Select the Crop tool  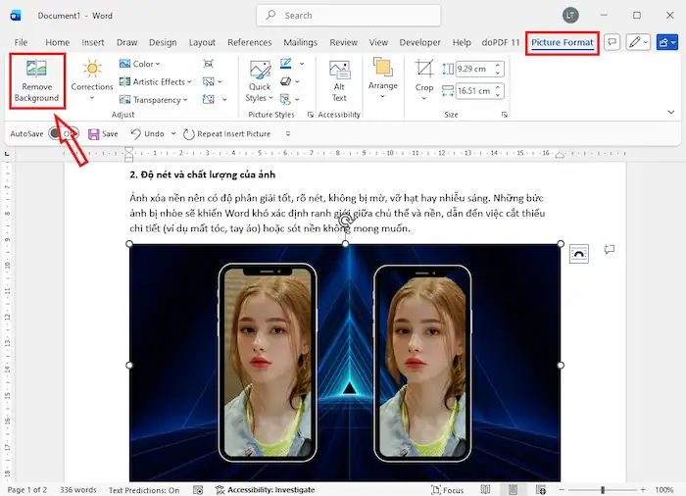pos(424,75)
